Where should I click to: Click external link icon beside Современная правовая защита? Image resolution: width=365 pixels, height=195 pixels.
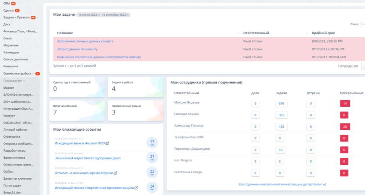tap(136, 188)
